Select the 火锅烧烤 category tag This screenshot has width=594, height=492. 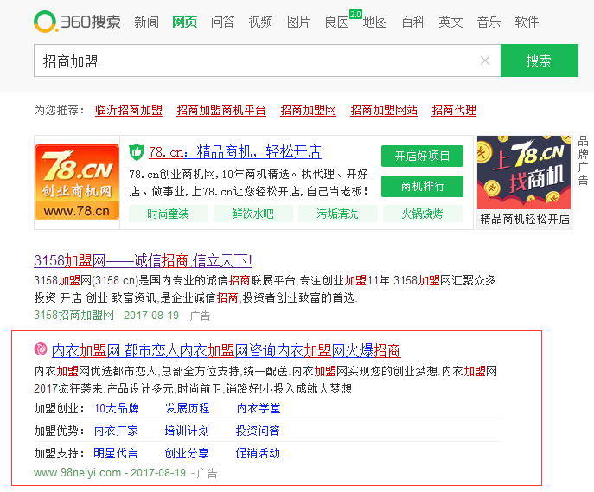tap(423, 214)
